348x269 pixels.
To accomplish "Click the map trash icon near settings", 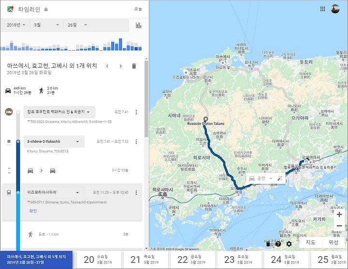I will [268, 244].
